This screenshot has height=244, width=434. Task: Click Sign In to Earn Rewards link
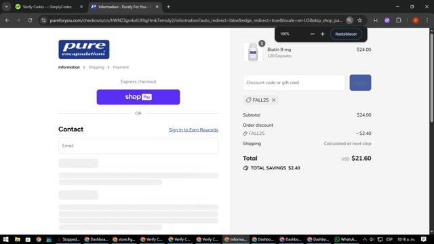click(x=193, y=129)
